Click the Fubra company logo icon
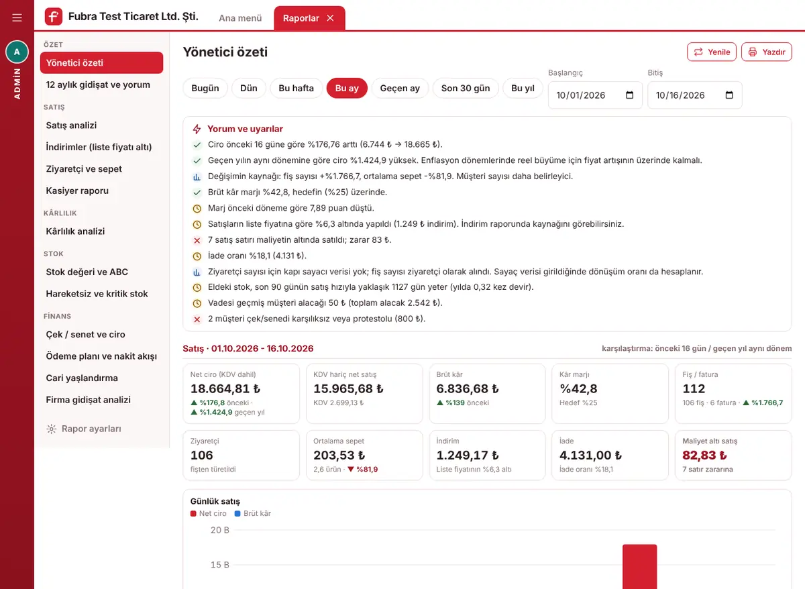Viewport: 805px width, 589px height. [x=54, y=17]
